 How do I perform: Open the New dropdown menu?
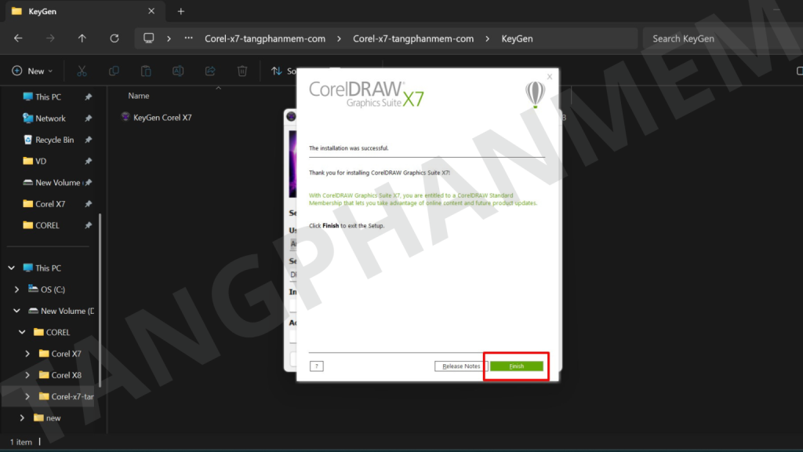tap(32, 71)
